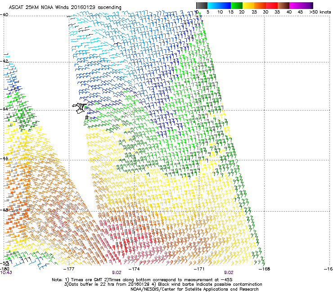Click the "20" knots legend label
Image resolution: width=333 pixels, height=292 pixels.
tap(242, 12)
